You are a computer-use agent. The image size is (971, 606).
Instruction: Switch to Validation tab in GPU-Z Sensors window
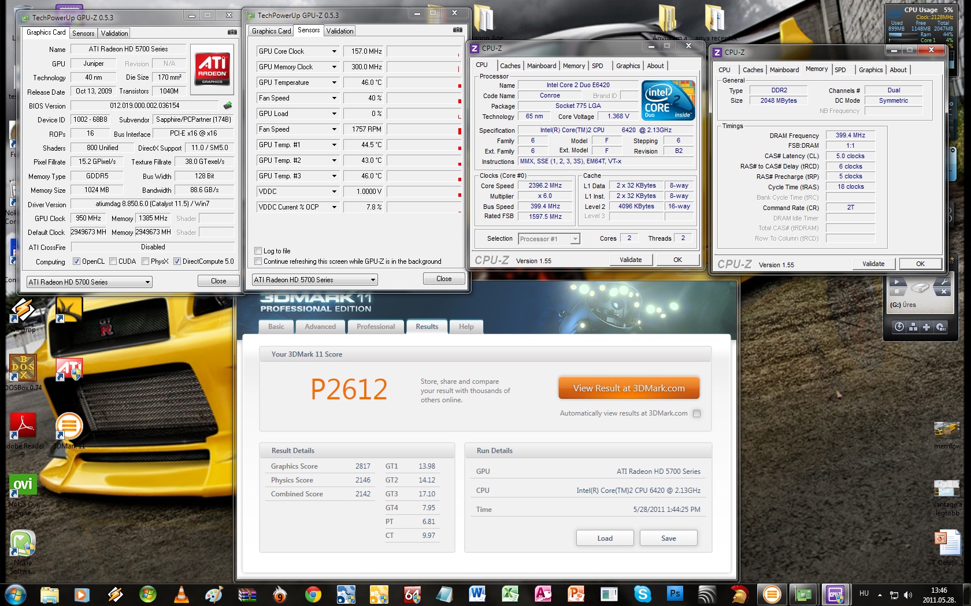339,31
